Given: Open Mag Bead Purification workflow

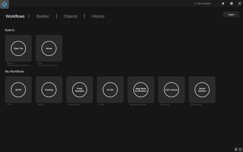Looking at the screenshot, I should click(141, 90).
